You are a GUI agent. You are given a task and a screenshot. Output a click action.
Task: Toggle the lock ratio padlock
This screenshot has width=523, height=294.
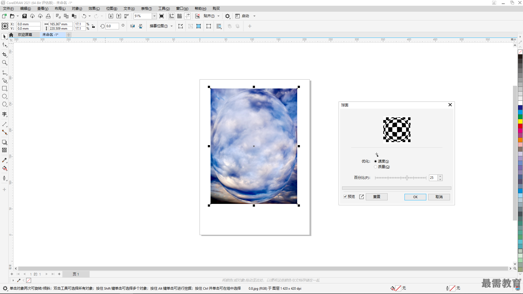tap(93, 26)
